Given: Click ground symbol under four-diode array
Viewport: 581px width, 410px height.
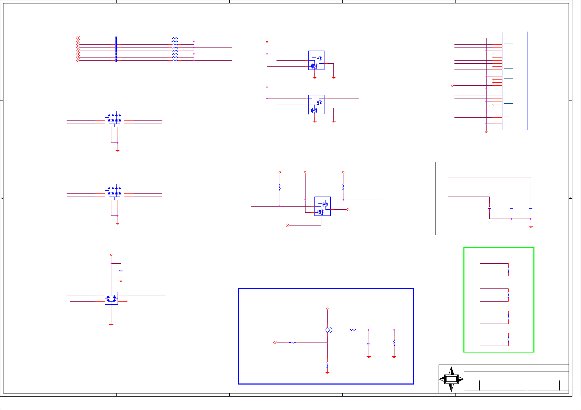Looking at the screenshot, I should (111, 324).
